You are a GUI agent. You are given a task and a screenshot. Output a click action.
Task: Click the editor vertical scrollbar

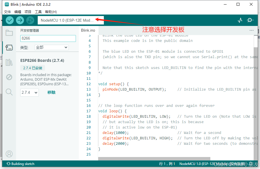click(x=255, y=98)
